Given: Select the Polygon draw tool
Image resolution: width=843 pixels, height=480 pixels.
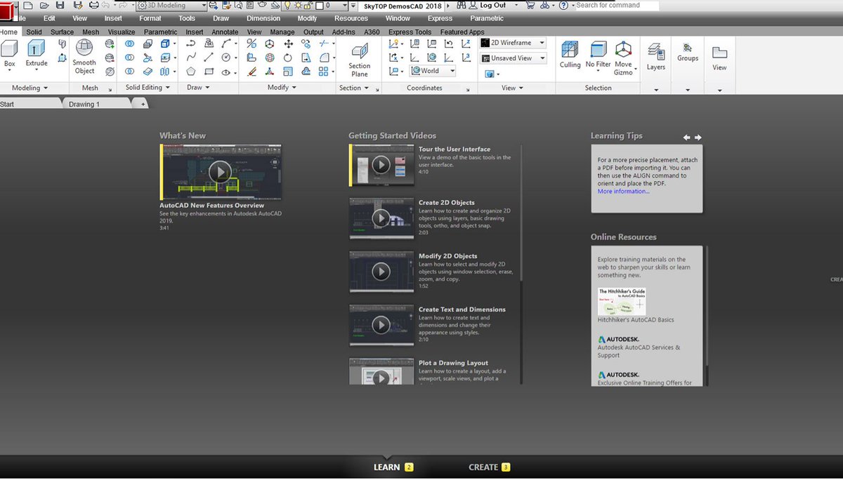Looking at the screenshot, I should click(x=191, y=72).
